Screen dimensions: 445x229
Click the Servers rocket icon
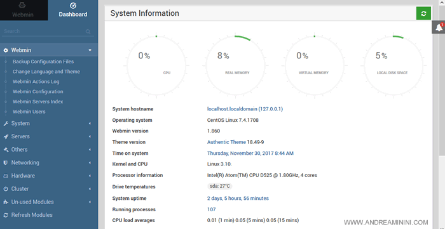6,137
